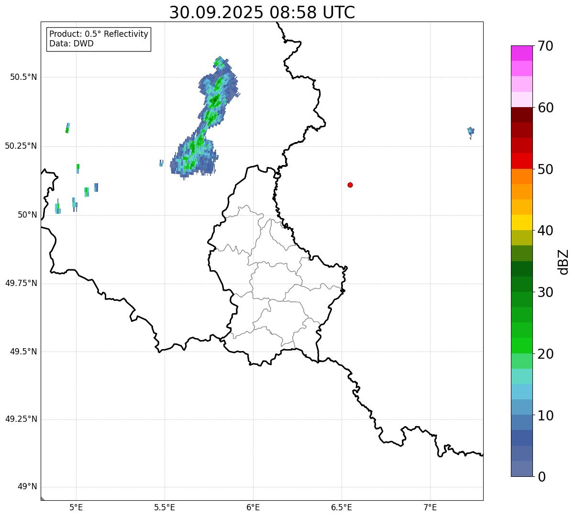Screen dimensions: 575x517
Task: Click the 50.25°N latitude label
Action: click(21, 146)
